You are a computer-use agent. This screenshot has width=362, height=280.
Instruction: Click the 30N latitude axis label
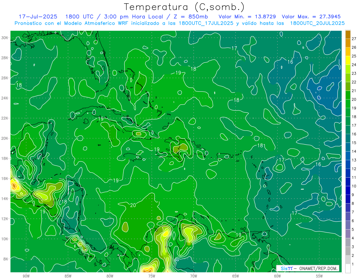[x=5, y=38]
